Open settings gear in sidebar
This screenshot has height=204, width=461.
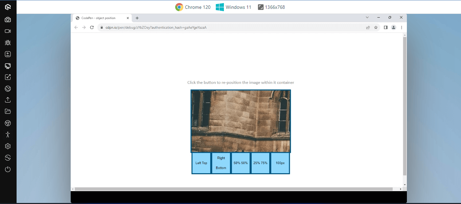pos(8,146)
